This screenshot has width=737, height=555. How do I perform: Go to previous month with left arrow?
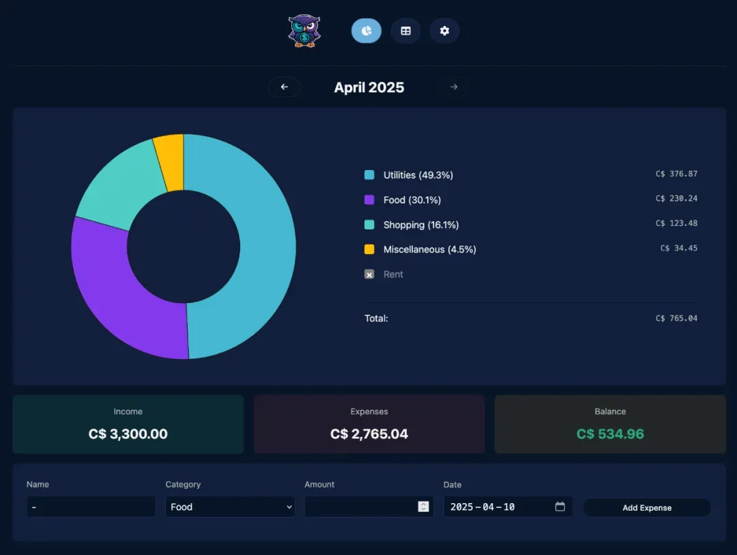285,87
